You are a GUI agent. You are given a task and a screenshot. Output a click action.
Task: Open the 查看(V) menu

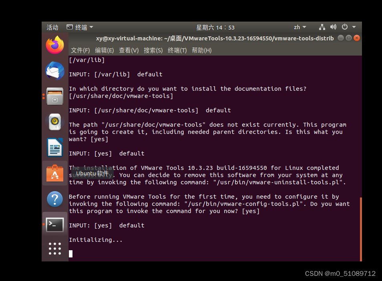pyautogui.click(x=129, y=50)
